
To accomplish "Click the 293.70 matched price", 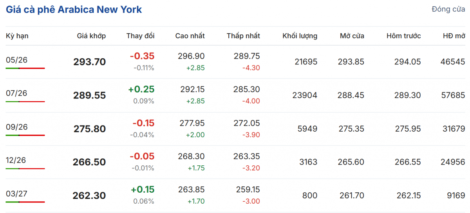I will pyautogui.click(x=89, y=62).
